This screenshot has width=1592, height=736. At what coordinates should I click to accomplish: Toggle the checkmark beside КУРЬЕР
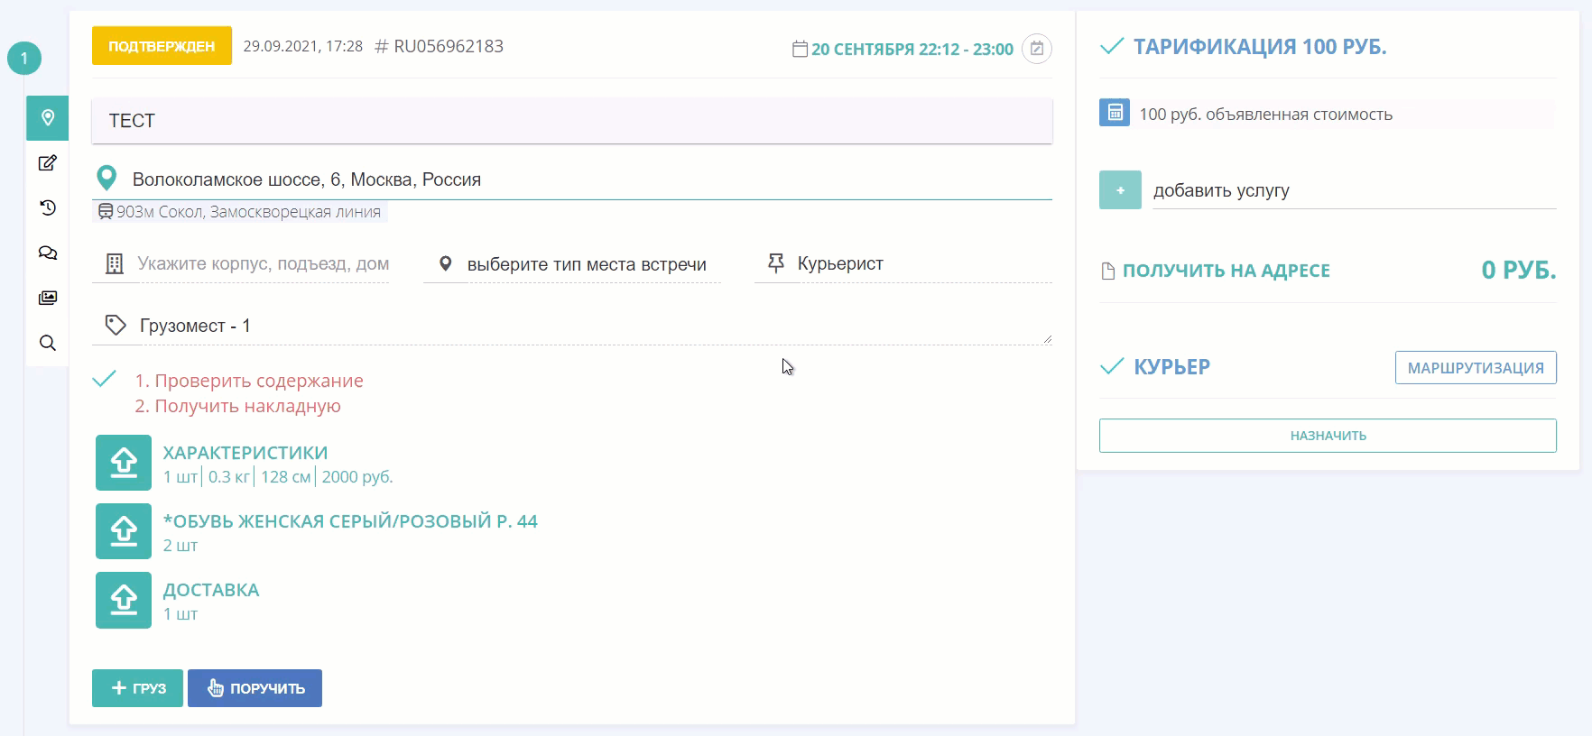(1112, 366)
